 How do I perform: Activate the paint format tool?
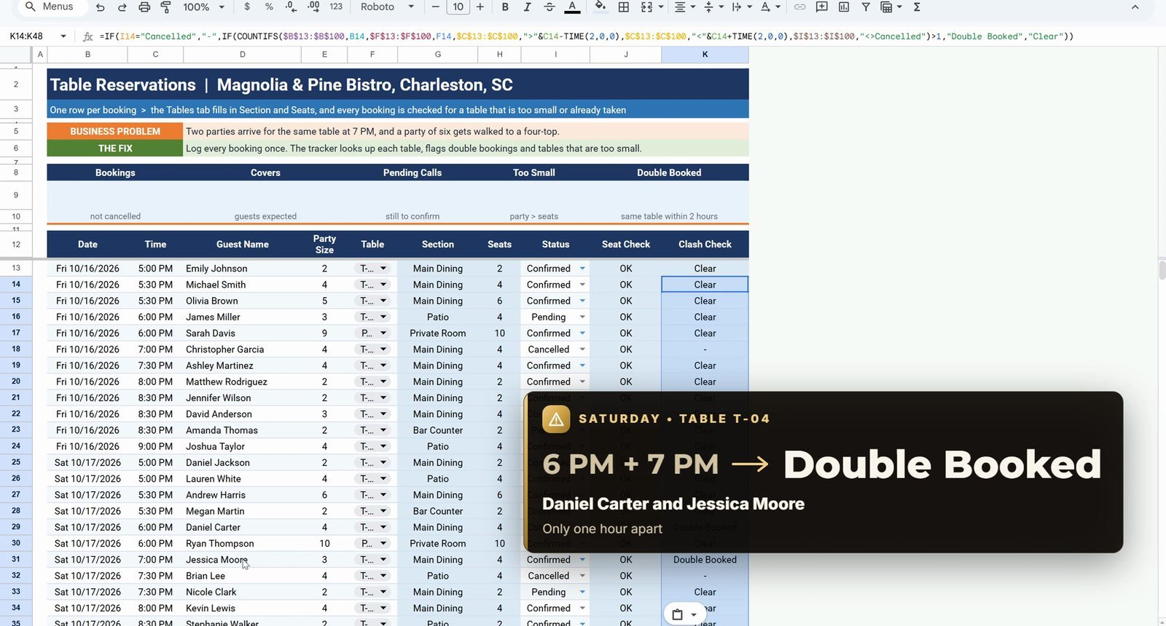[166, 7]
